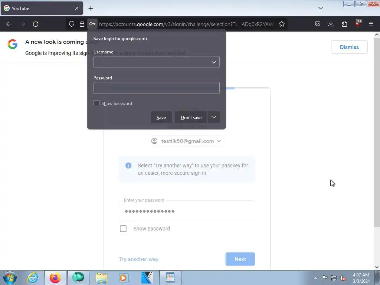The height and width of the screenshot is (285, 380).
Task: Click the URL address field
Action: coord(187,24)
